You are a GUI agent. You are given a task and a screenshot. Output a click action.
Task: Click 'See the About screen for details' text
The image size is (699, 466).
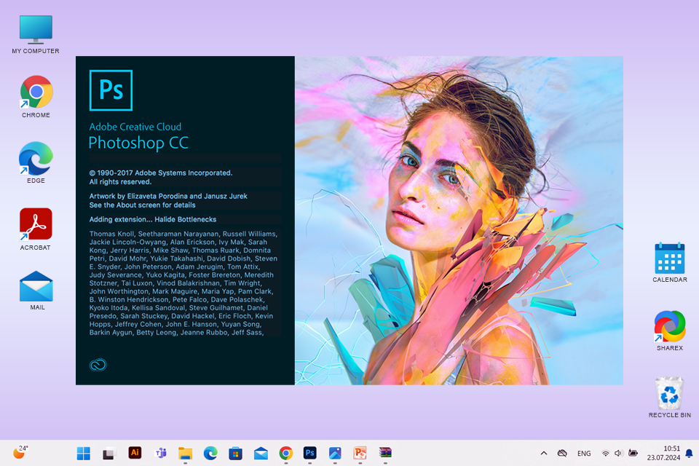(x=142, y=205)
